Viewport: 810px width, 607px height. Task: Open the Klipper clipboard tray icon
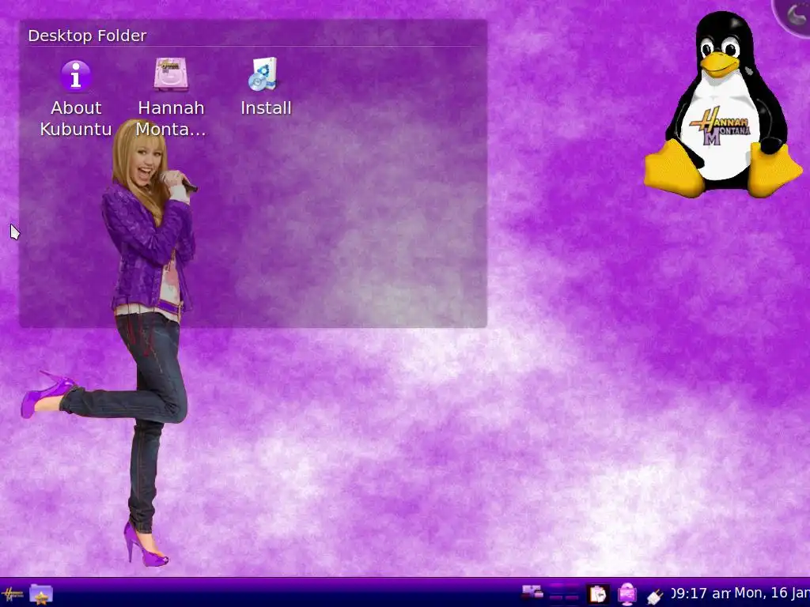[598, 594]
